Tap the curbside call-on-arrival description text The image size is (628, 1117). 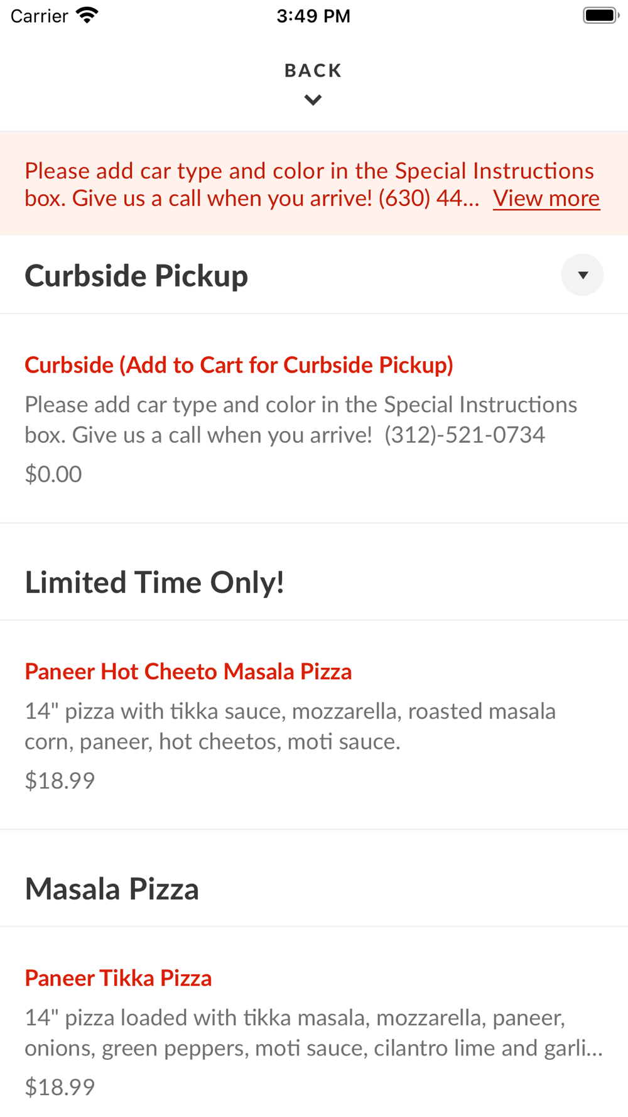point(300,420)
